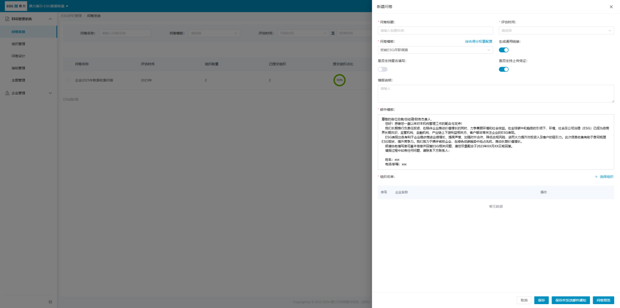Image resolution: width=620 pixels, height=308 pixels.
Task: Click the sidebar collapse icon at bottom left
Action: click(x=50, y=302)
